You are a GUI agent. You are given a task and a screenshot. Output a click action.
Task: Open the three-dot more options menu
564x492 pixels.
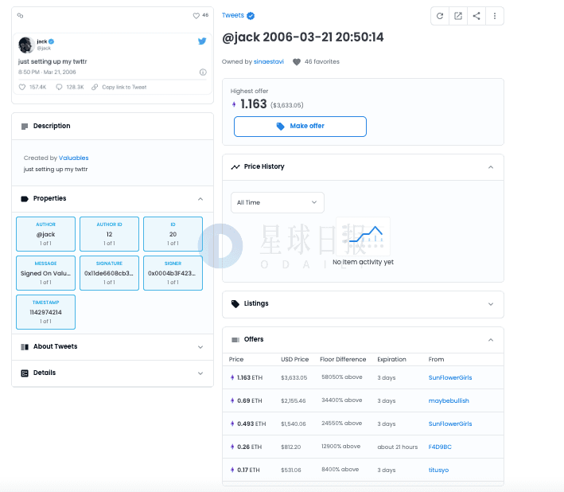coord(495,16)
